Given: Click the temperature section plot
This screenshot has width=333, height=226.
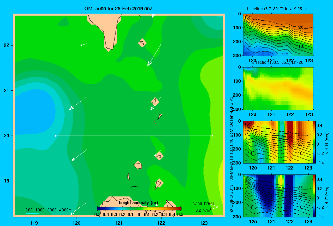Looking at the screenshot, I should click(278, 35).
